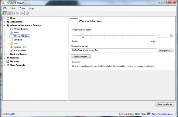178x117 pixels.
Task: Click the third view mode toolbar icon
Action: point(13,13)
